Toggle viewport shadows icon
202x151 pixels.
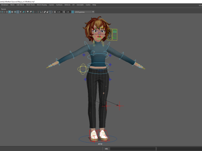point(24,12)
